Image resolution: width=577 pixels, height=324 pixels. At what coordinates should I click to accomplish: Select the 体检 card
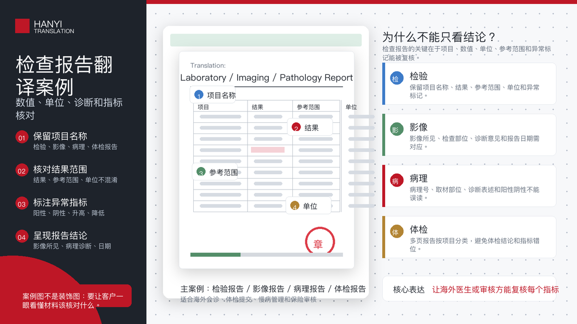pyautogui.click(x=469, y=237)
